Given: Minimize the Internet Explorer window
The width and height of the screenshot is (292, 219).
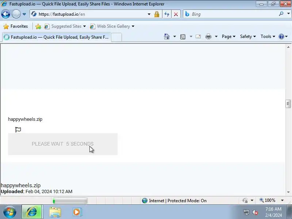Looking at the screenshot, I should point(261,4).
